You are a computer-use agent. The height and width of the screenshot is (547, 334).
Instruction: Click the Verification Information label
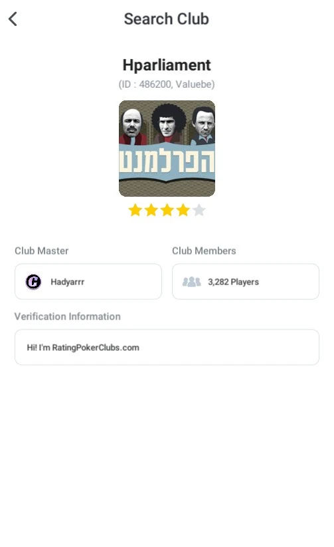67,316
